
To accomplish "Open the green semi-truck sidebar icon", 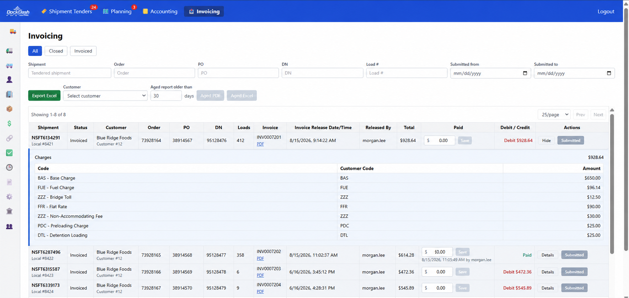I will [x=9, y=51].
